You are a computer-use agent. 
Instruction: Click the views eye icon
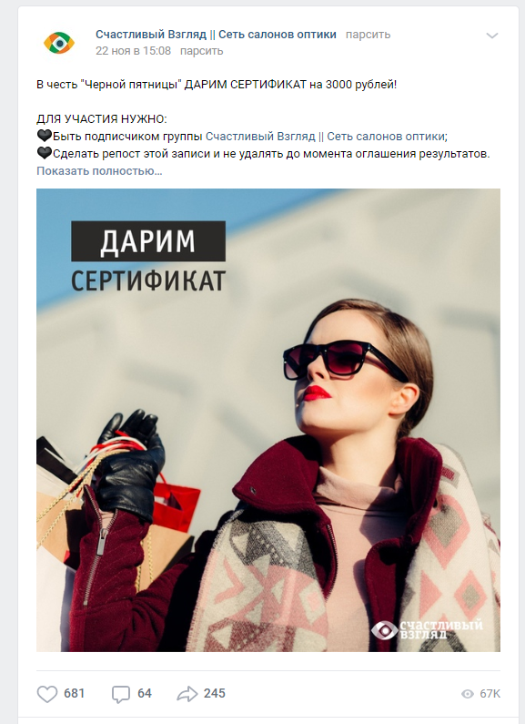click(468, 694)
